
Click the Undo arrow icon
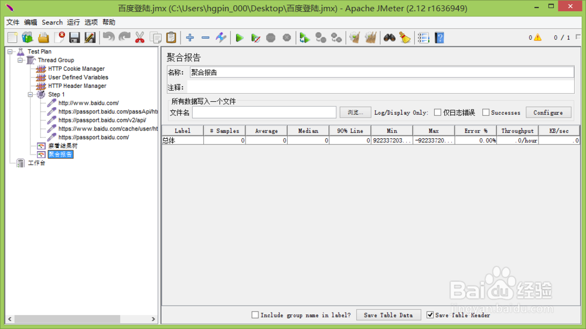coord(109,37)
